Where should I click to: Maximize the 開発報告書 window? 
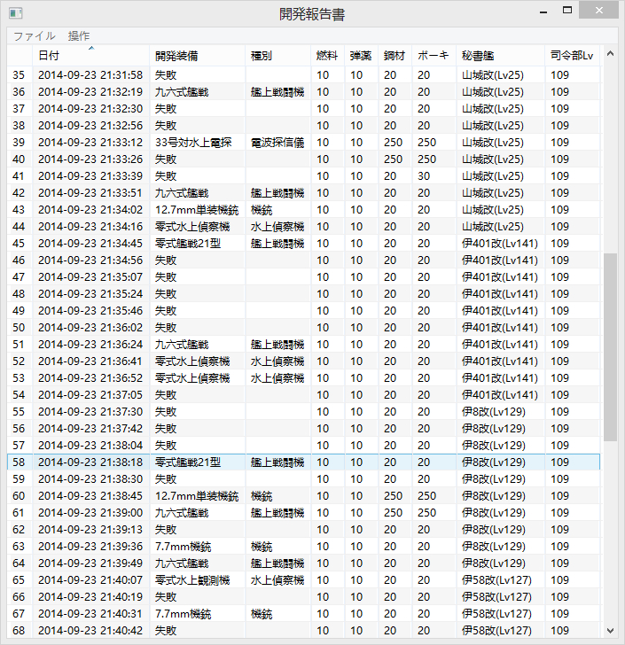[567, 11]
